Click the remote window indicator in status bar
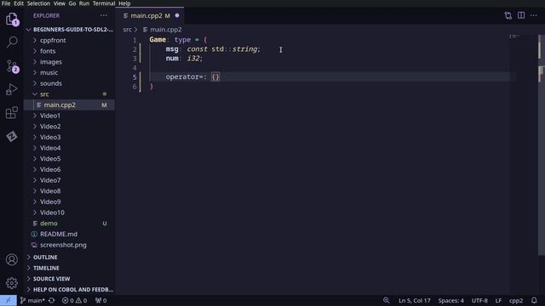Image resolution: width=545 pixels, height=306 pixels. (9, 300)
